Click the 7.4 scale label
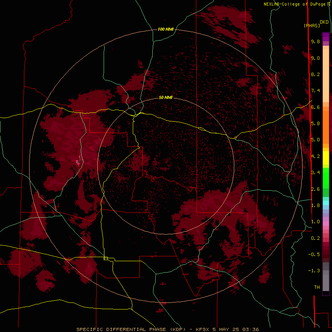The height and width of the screenshot is (332, 332). (315, 91)
